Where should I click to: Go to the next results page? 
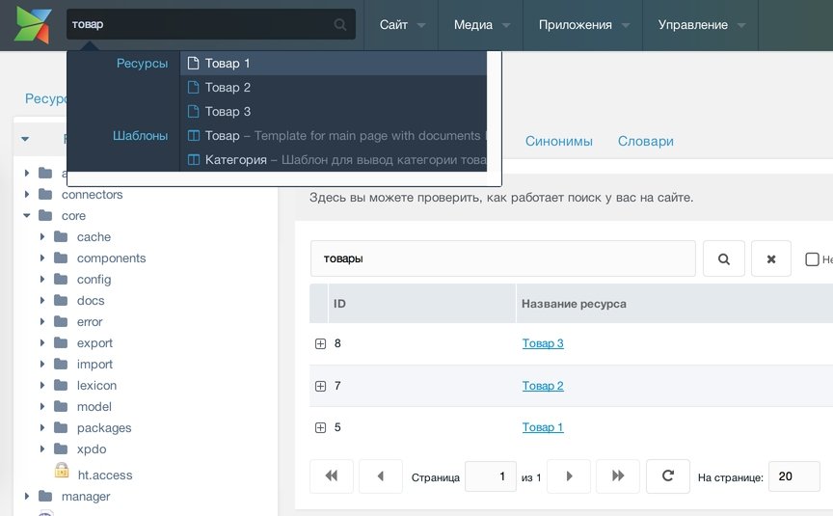(x=569, y=476)
